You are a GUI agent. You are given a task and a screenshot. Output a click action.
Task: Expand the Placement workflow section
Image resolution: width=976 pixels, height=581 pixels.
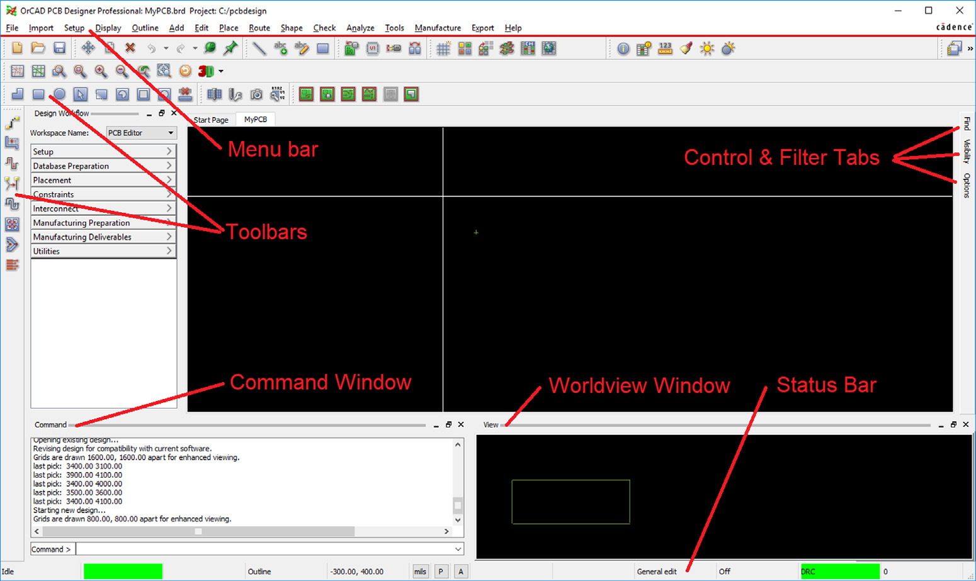[x=103, y=180]
